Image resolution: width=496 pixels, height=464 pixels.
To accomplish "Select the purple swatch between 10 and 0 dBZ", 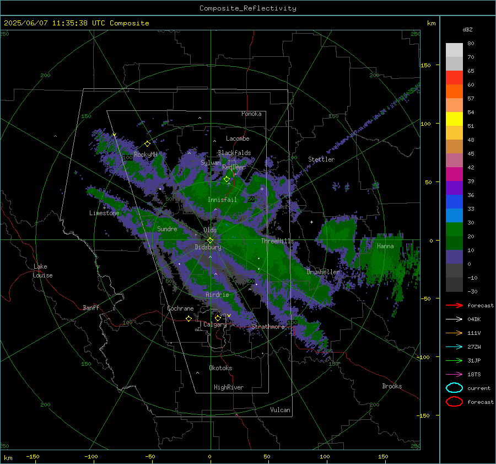I will pyautogui.click(x=454, y=257).
